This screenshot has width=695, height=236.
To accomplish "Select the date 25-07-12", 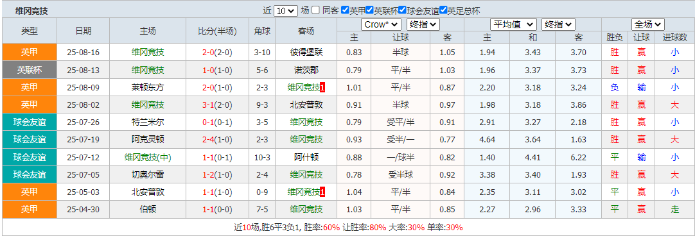I will [84, 157].
